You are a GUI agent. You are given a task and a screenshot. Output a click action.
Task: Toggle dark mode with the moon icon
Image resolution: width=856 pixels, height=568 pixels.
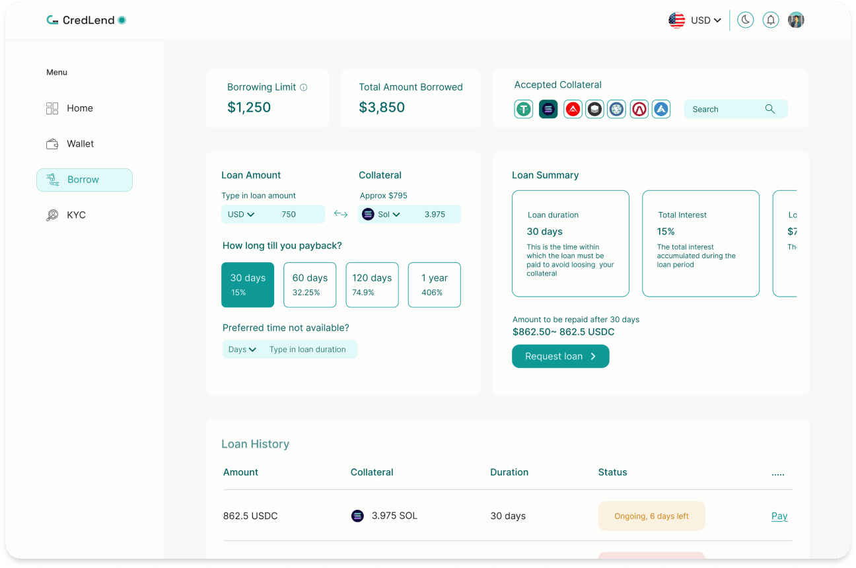[745, 20]
